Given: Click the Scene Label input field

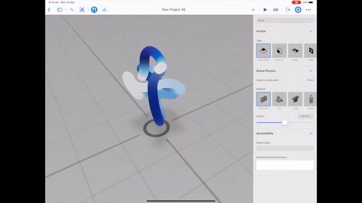Looking at the screenshot, I should coord(285,148).
